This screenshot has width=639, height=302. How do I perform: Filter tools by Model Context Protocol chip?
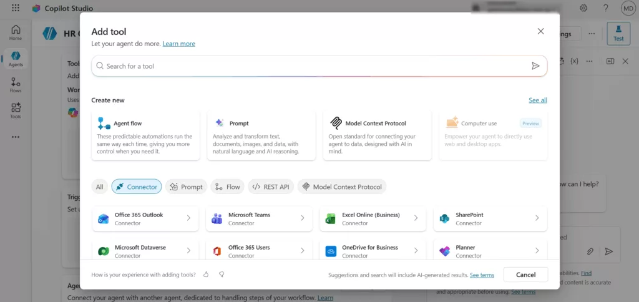[x=342, y=187]
